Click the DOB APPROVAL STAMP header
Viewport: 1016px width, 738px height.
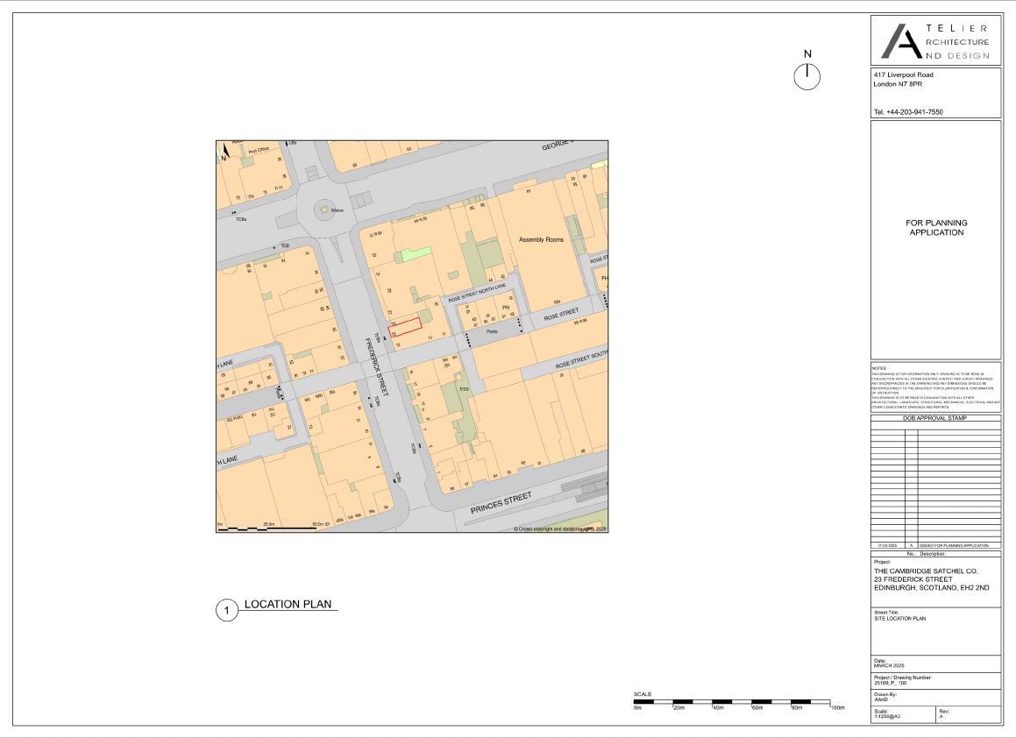[x=934, y=418]
